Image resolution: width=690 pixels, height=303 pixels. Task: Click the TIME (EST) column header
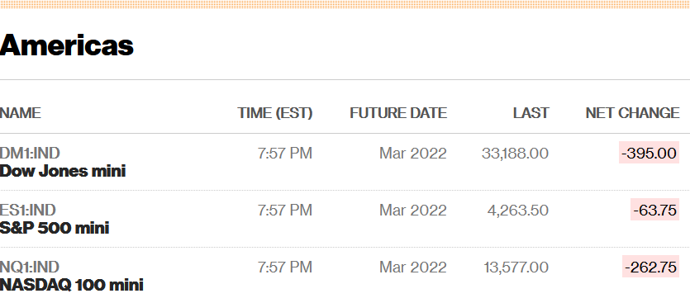click(275, 113)
